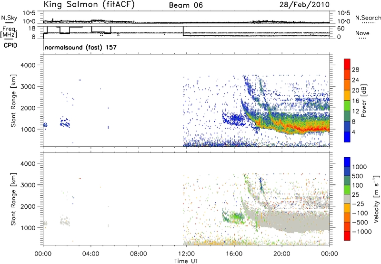Click the 16 dB colorbar label

tap(355, 101)
